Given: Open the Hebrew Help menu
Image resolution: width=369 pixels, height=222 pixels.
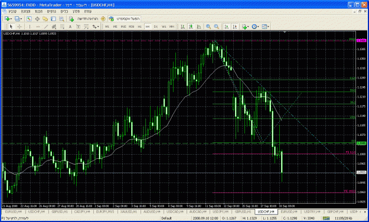Looking at the screenshot, I should [88, 11].
